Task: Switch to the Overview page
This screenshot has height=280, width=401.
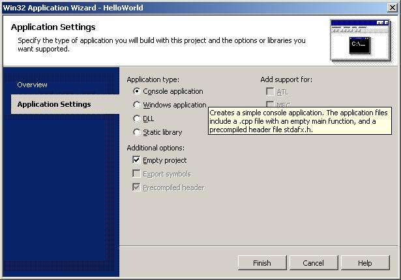Action: tap(33, 85)
